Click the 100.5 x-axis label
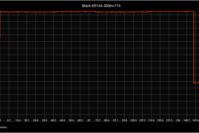 tap(134, 120)
